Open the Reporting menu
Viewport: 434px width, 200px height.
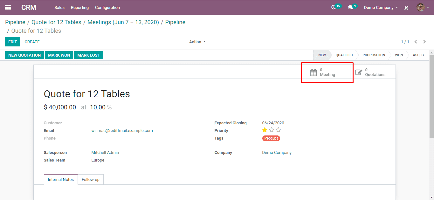[80, 7]
